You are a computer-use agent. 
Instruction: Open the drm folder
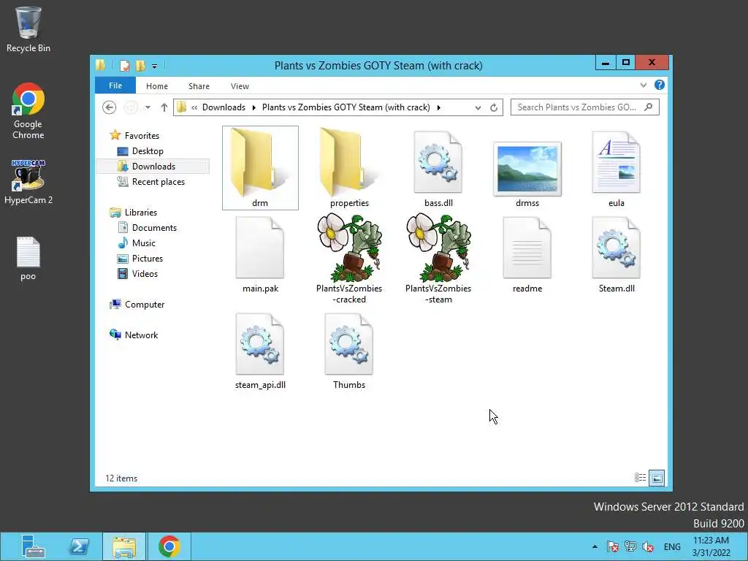(x=260, y=167)
